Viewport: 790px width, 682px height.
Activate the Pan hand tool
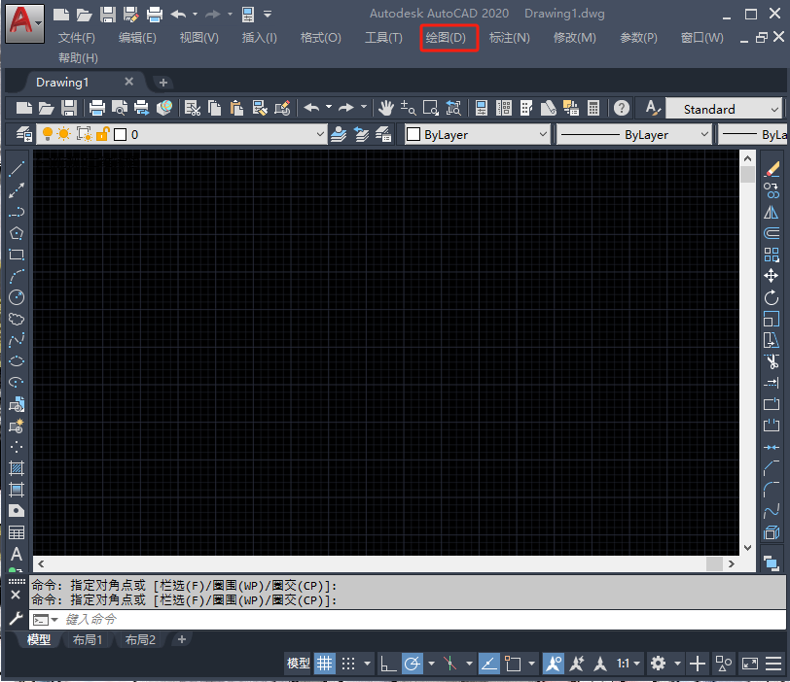386,108
